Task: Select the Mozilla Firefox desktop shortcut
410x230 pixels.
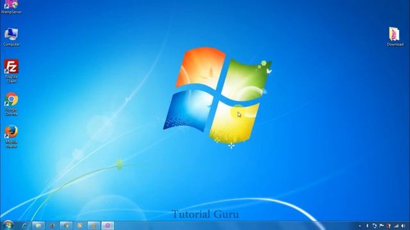Action: tap(12, 136)
